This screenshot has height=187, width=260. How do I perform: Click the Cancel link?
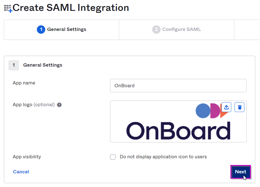[x=21, y=172]
